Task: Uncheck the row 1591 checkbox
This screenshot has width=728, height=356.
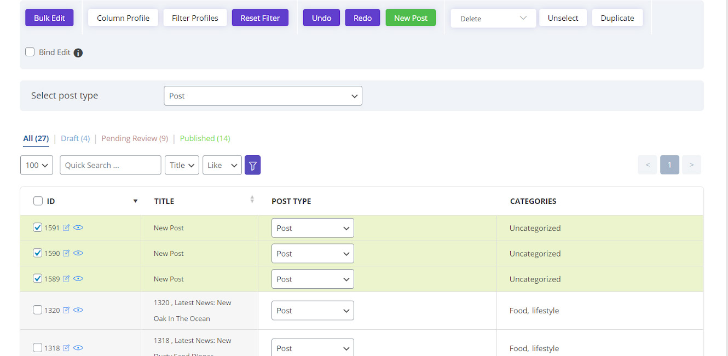Action: [x=38, y=227]
